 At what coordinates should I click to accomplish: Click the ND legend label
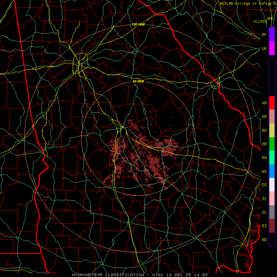264,240
